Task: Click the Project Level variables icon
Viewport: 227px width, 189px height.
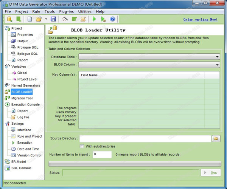Action: [14, 79]
